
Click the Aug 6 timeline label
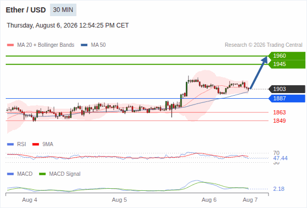pos(209,200)
